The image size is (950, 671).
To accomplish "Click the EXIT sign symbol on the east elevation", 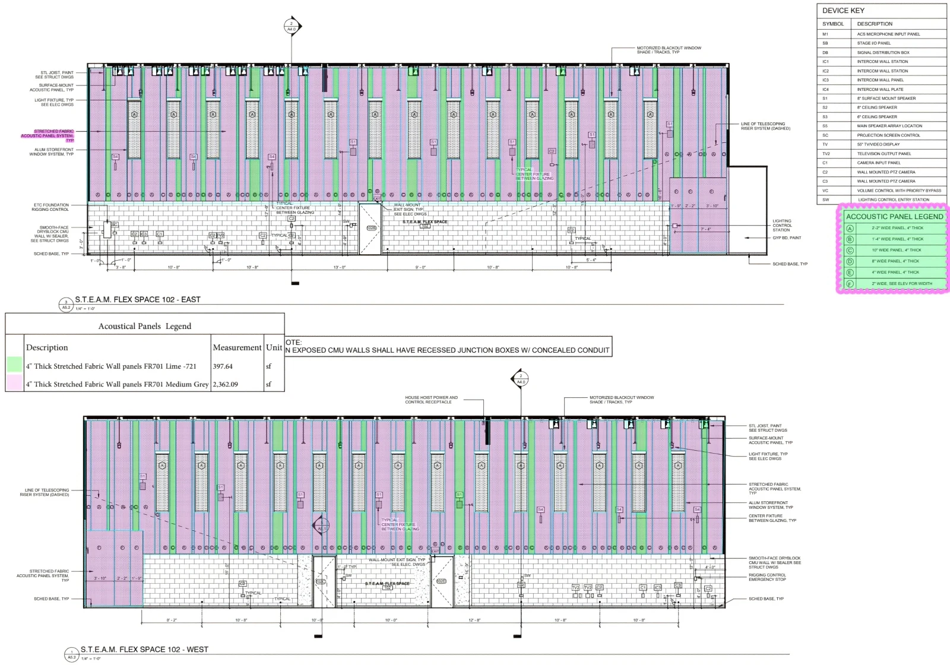I will pos(377,199).
